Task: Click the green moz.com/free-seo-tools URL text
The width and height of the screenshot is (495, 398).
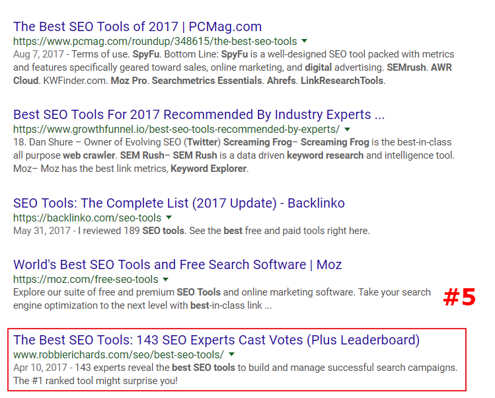Action: coord(86,279)
